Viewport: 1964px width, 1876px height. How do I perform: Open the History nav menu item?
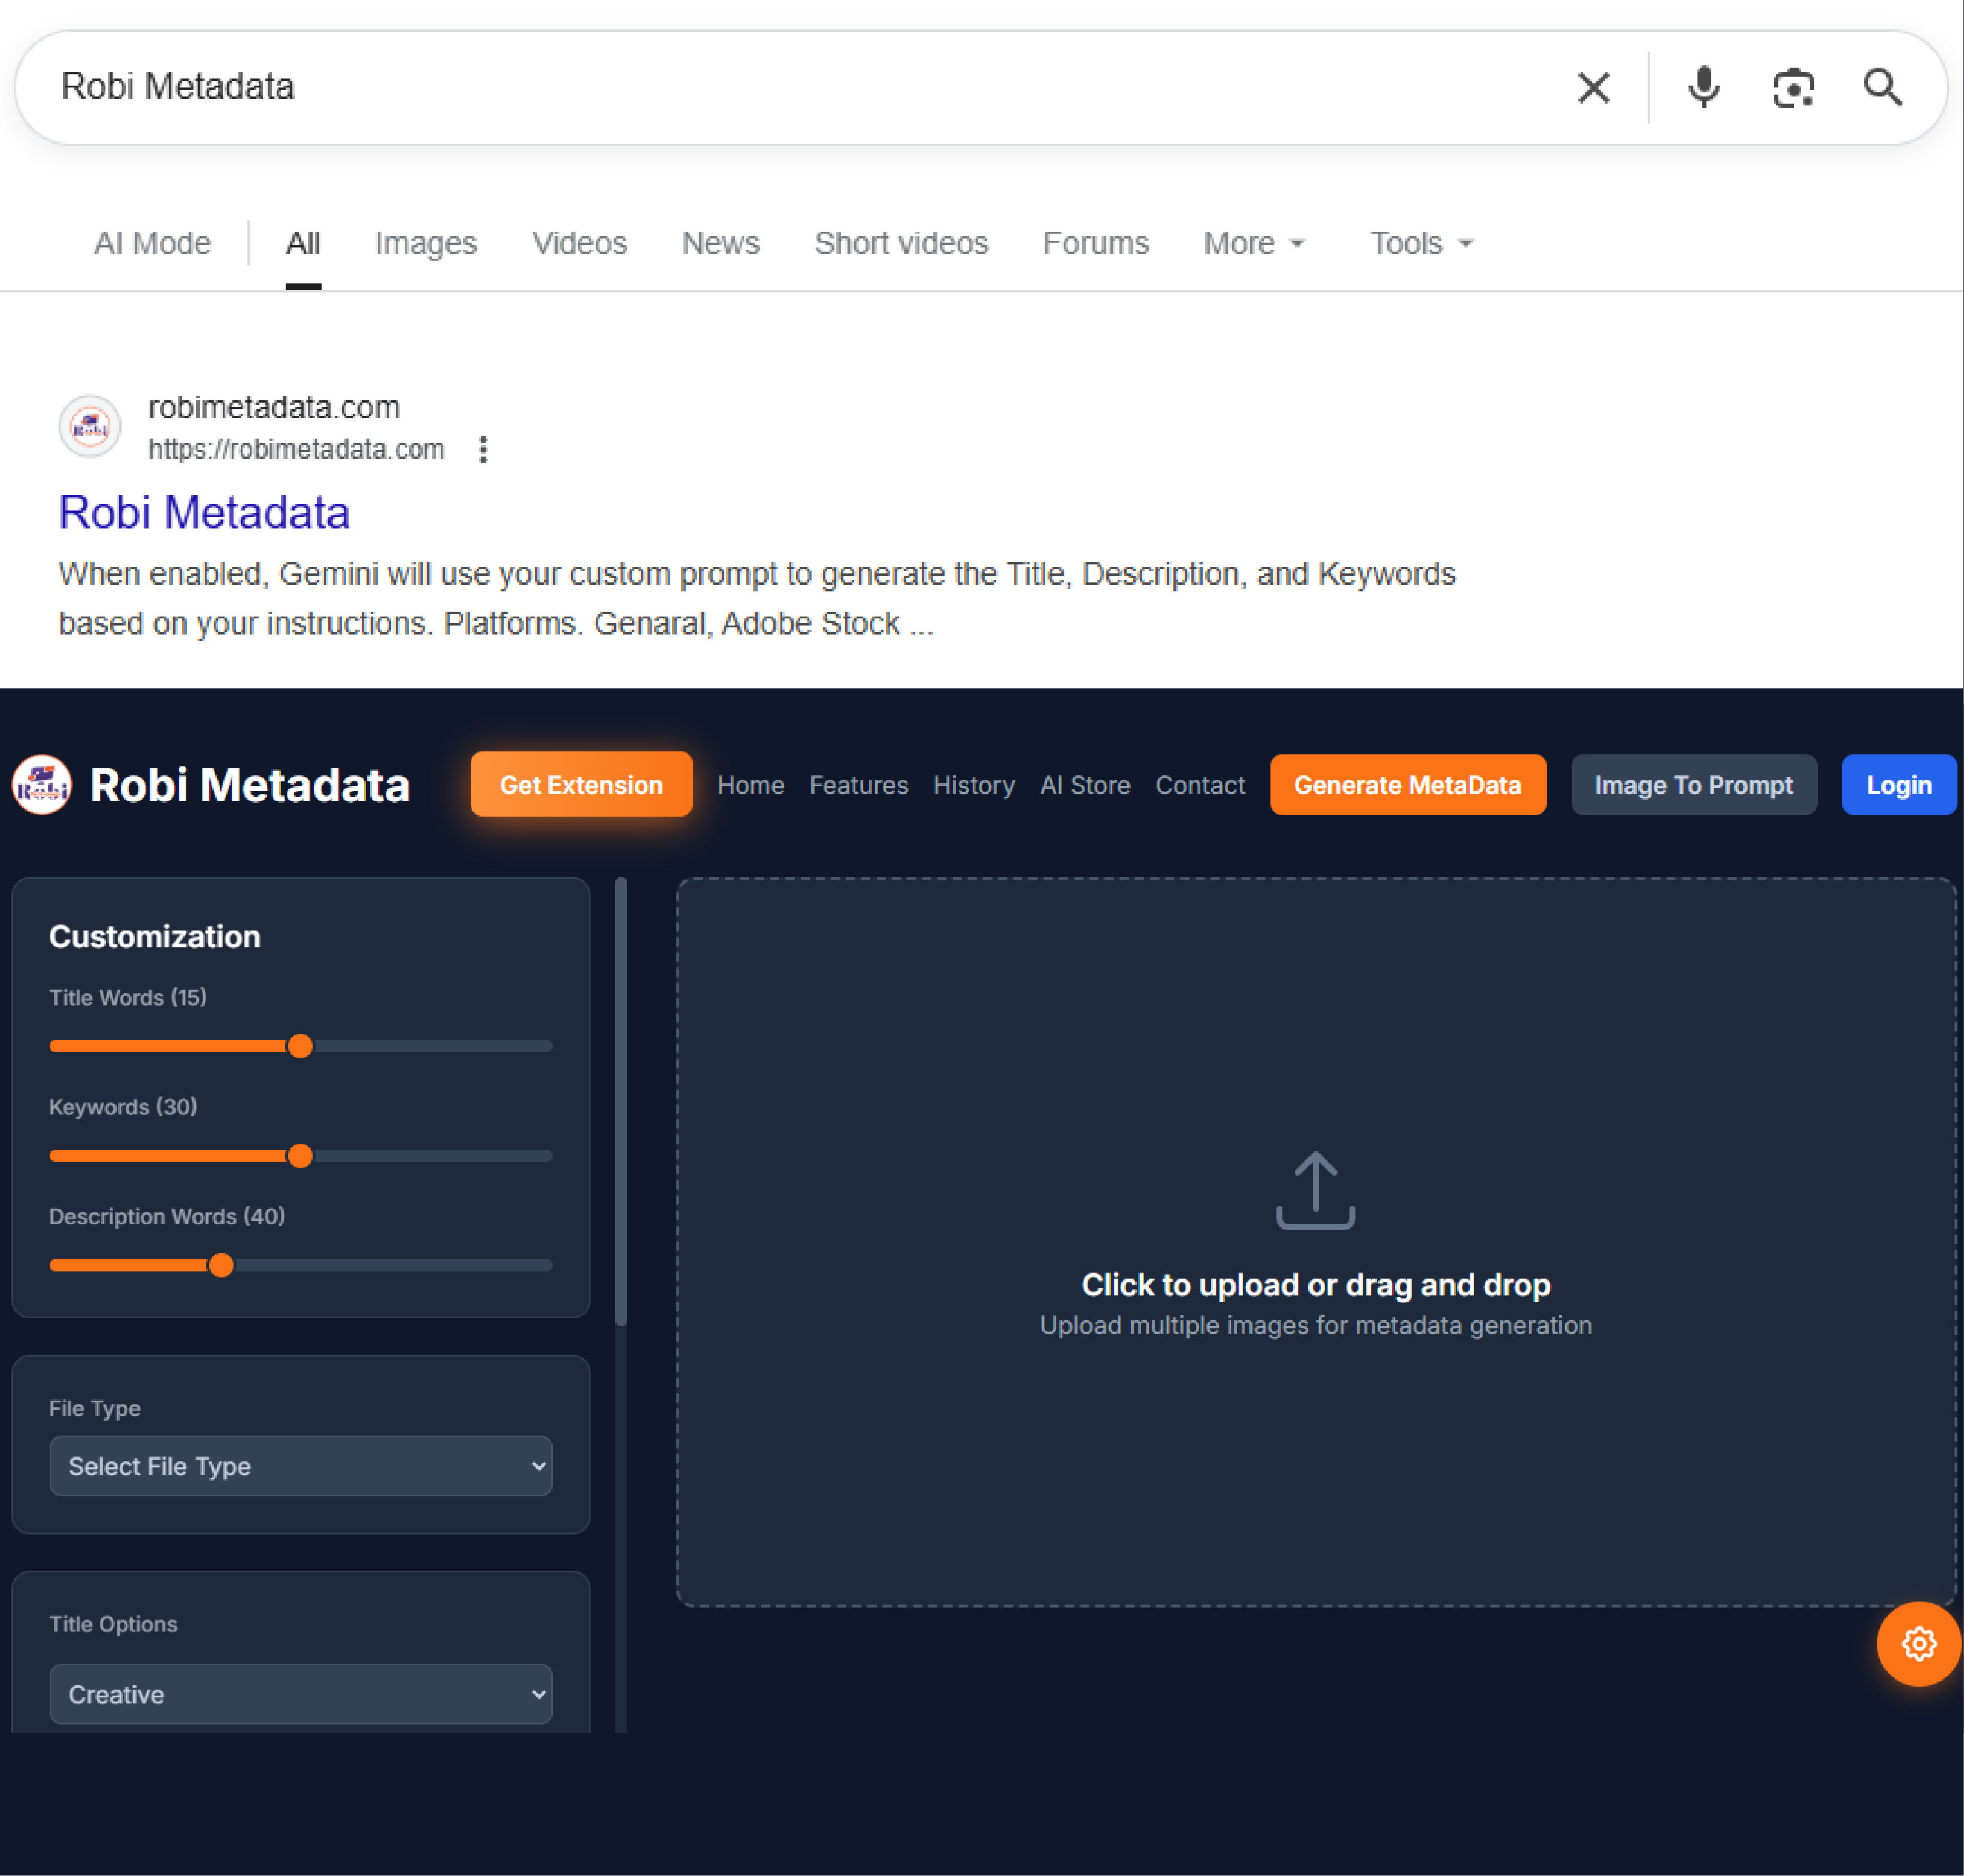coord(973,785)
